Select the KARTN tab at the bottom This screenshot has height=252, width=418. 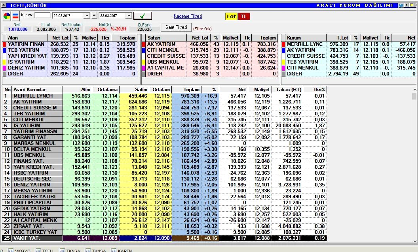(121, 250)
